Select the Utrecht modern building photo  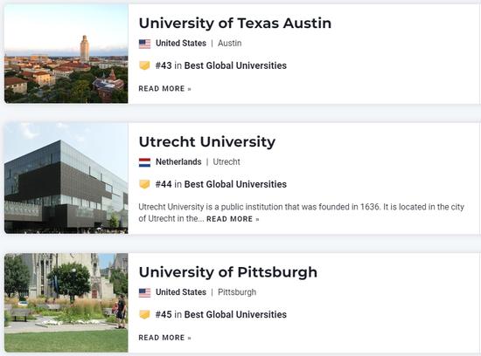click(x=66, y=178)
